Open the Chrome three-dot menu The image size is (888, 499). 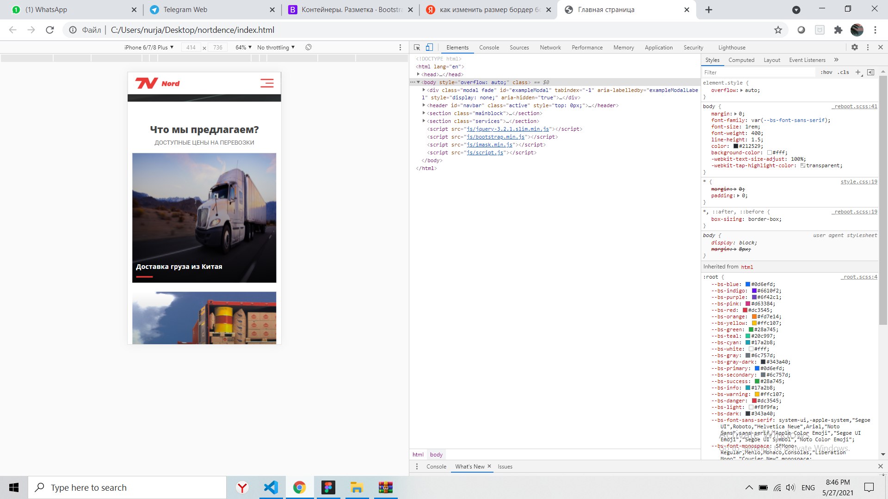point(875,30)
